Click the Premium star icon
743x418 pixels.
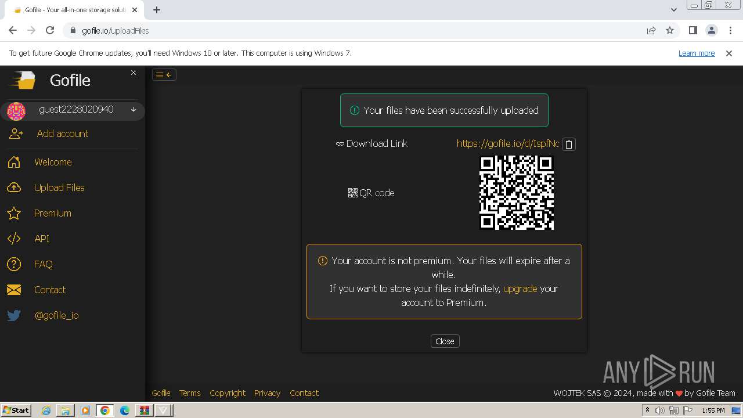[x=14, y=213]
